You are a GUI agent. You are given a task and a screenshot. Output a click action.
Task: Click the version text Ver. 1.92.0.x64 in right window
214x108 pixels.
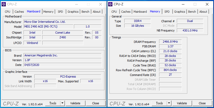point(139,104)
